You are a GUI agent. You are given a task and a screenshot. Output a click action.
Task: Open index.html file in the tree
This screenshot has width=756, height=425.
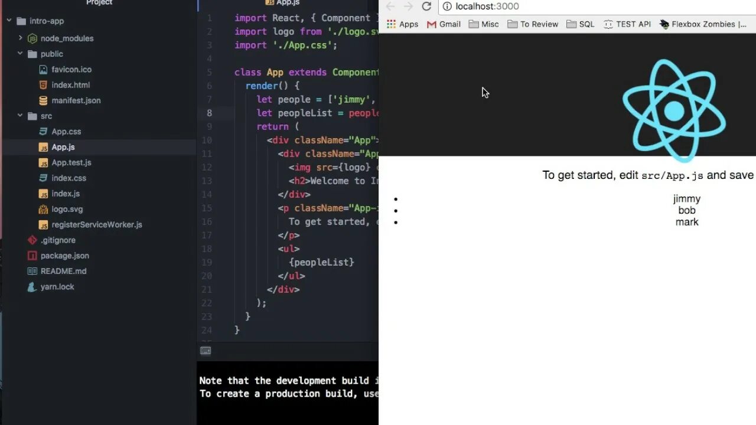[x=71, y=85]
